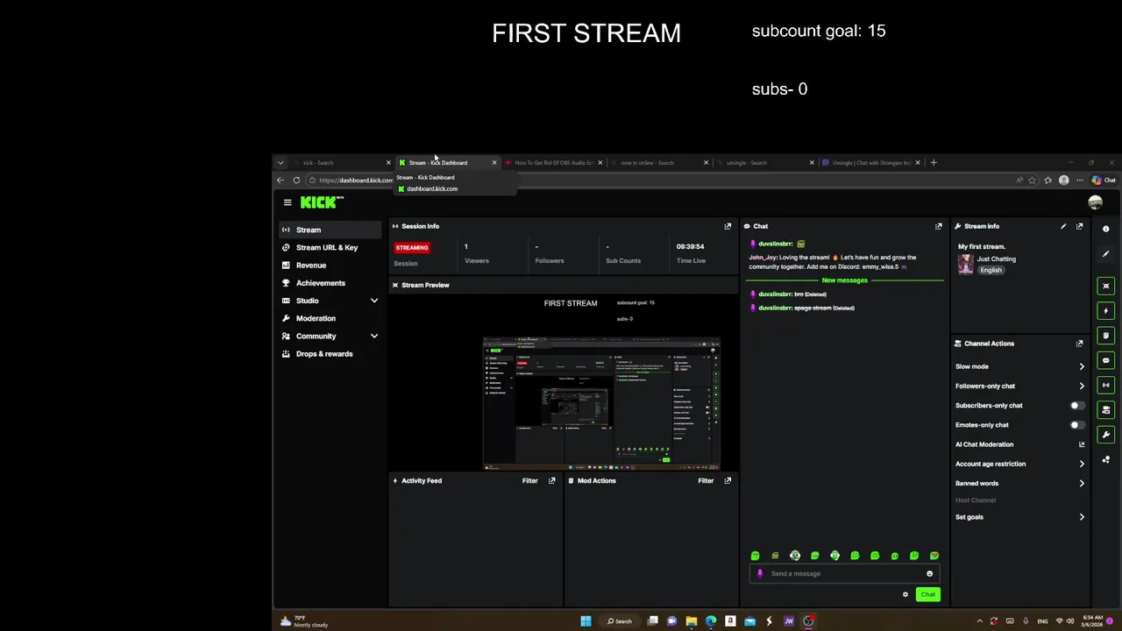Open Revenue page
Screen dimensions: 1122x631
pos(330,265)
